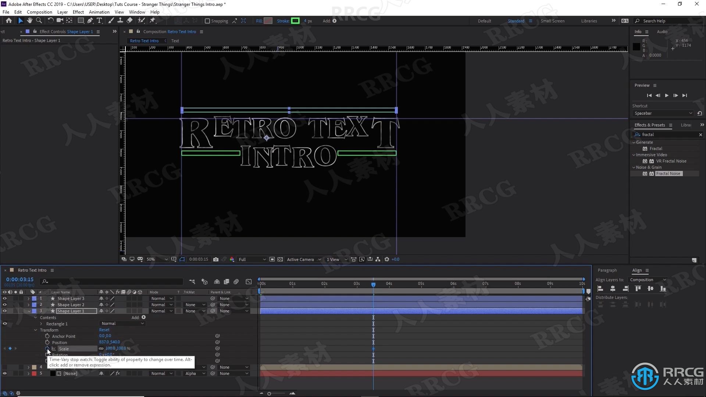Switch to the Paragraph tab

coord(607,270)
